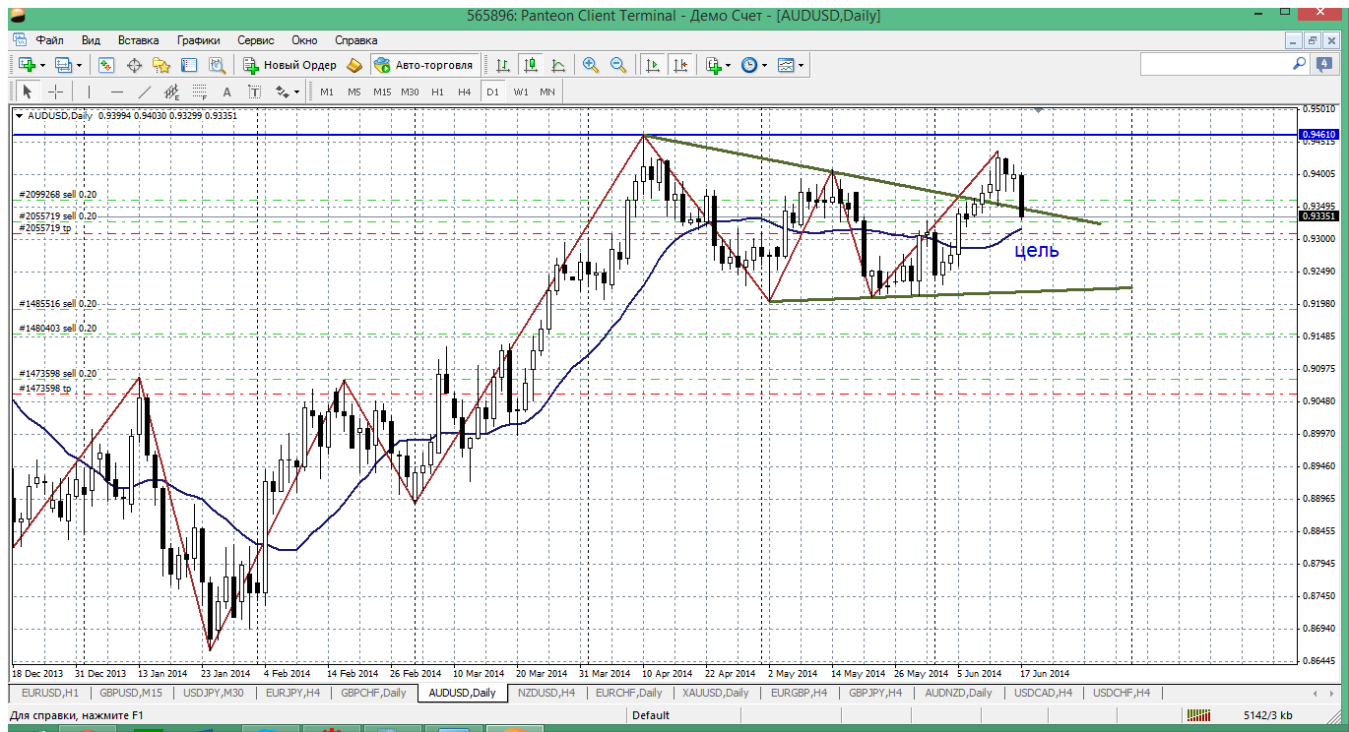Select the Fibonacci retracement tool

[x=200, y=91]
